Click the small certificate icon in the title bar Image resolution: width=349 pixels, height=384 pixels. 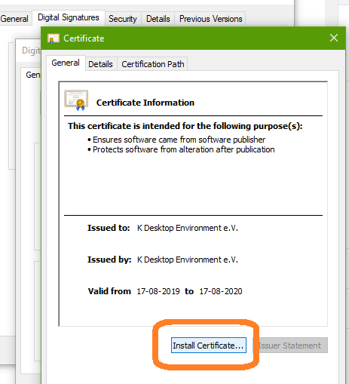tap(53, 38)
